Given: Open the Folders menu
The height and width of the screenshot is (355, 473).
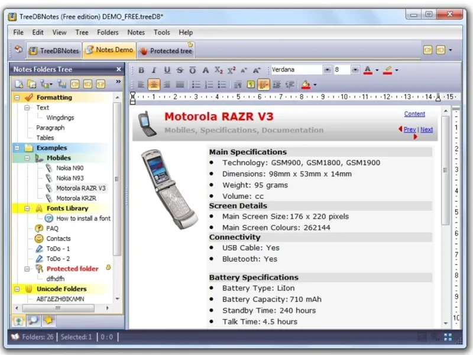Looking at the screenshot, I should 108,33.
